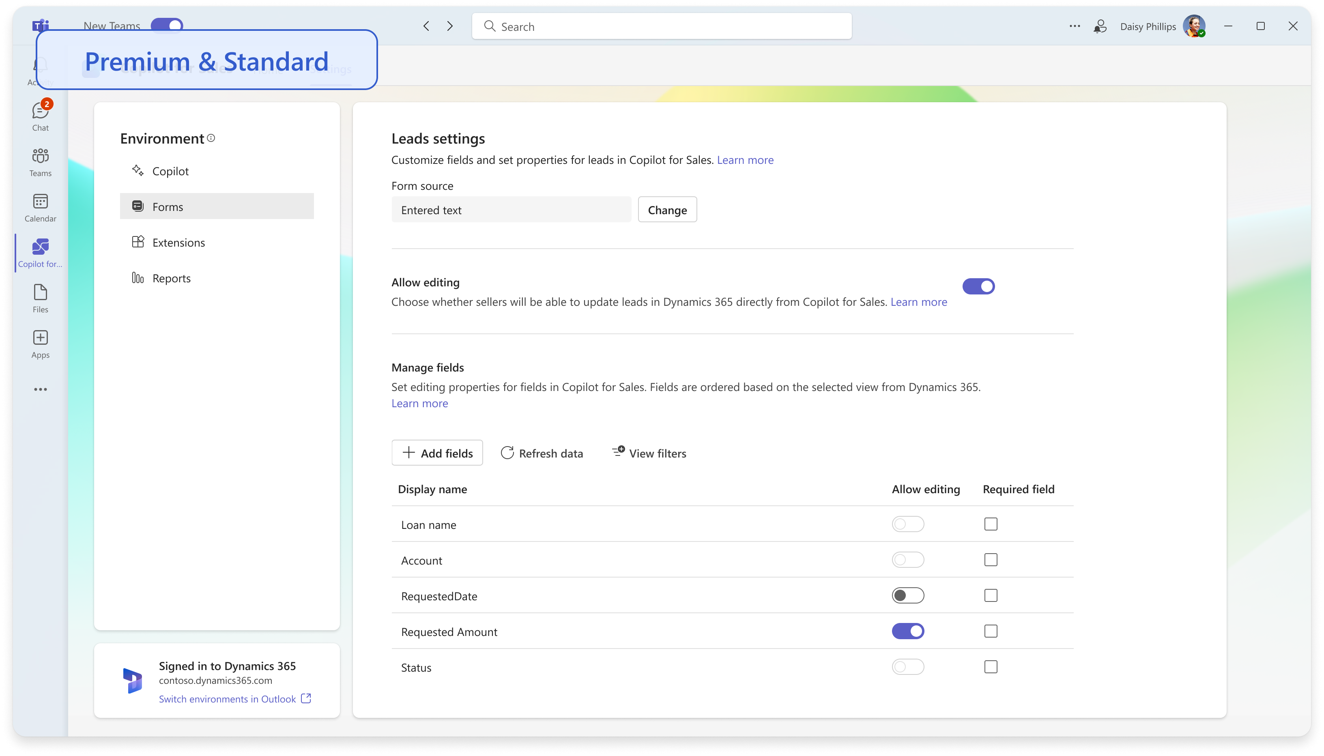Disable the Allow editing toggle for leads

tap(978, 286)
